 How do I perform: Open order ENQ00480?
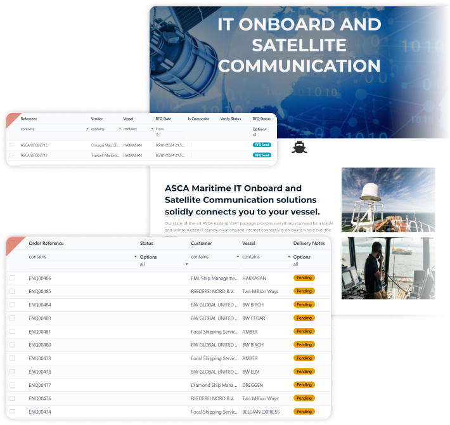click(40, 345)
